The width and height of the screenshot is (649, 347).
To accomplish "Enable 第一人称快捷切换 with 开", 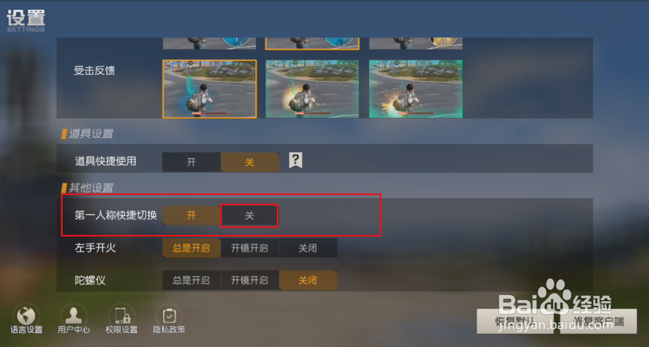I will tap(192, 216).
